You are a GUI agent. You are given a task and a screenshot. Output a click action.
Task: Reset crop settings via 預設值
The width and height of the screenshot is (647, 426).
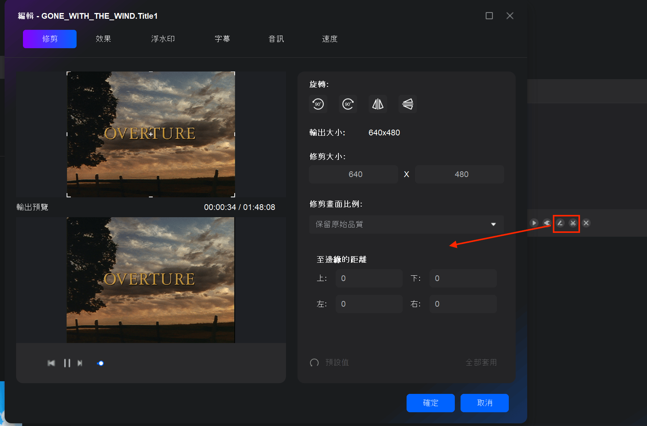(x=337, y=363)
